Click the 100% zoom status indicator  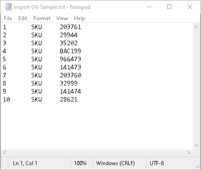click(x=80, y=163)
